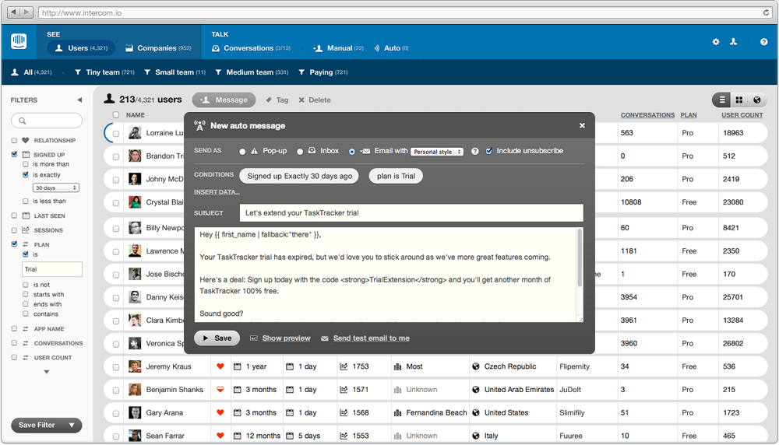Close the New auto message dialog
The width and height of the screenshot is (779, 445).
tap(582, 125)
